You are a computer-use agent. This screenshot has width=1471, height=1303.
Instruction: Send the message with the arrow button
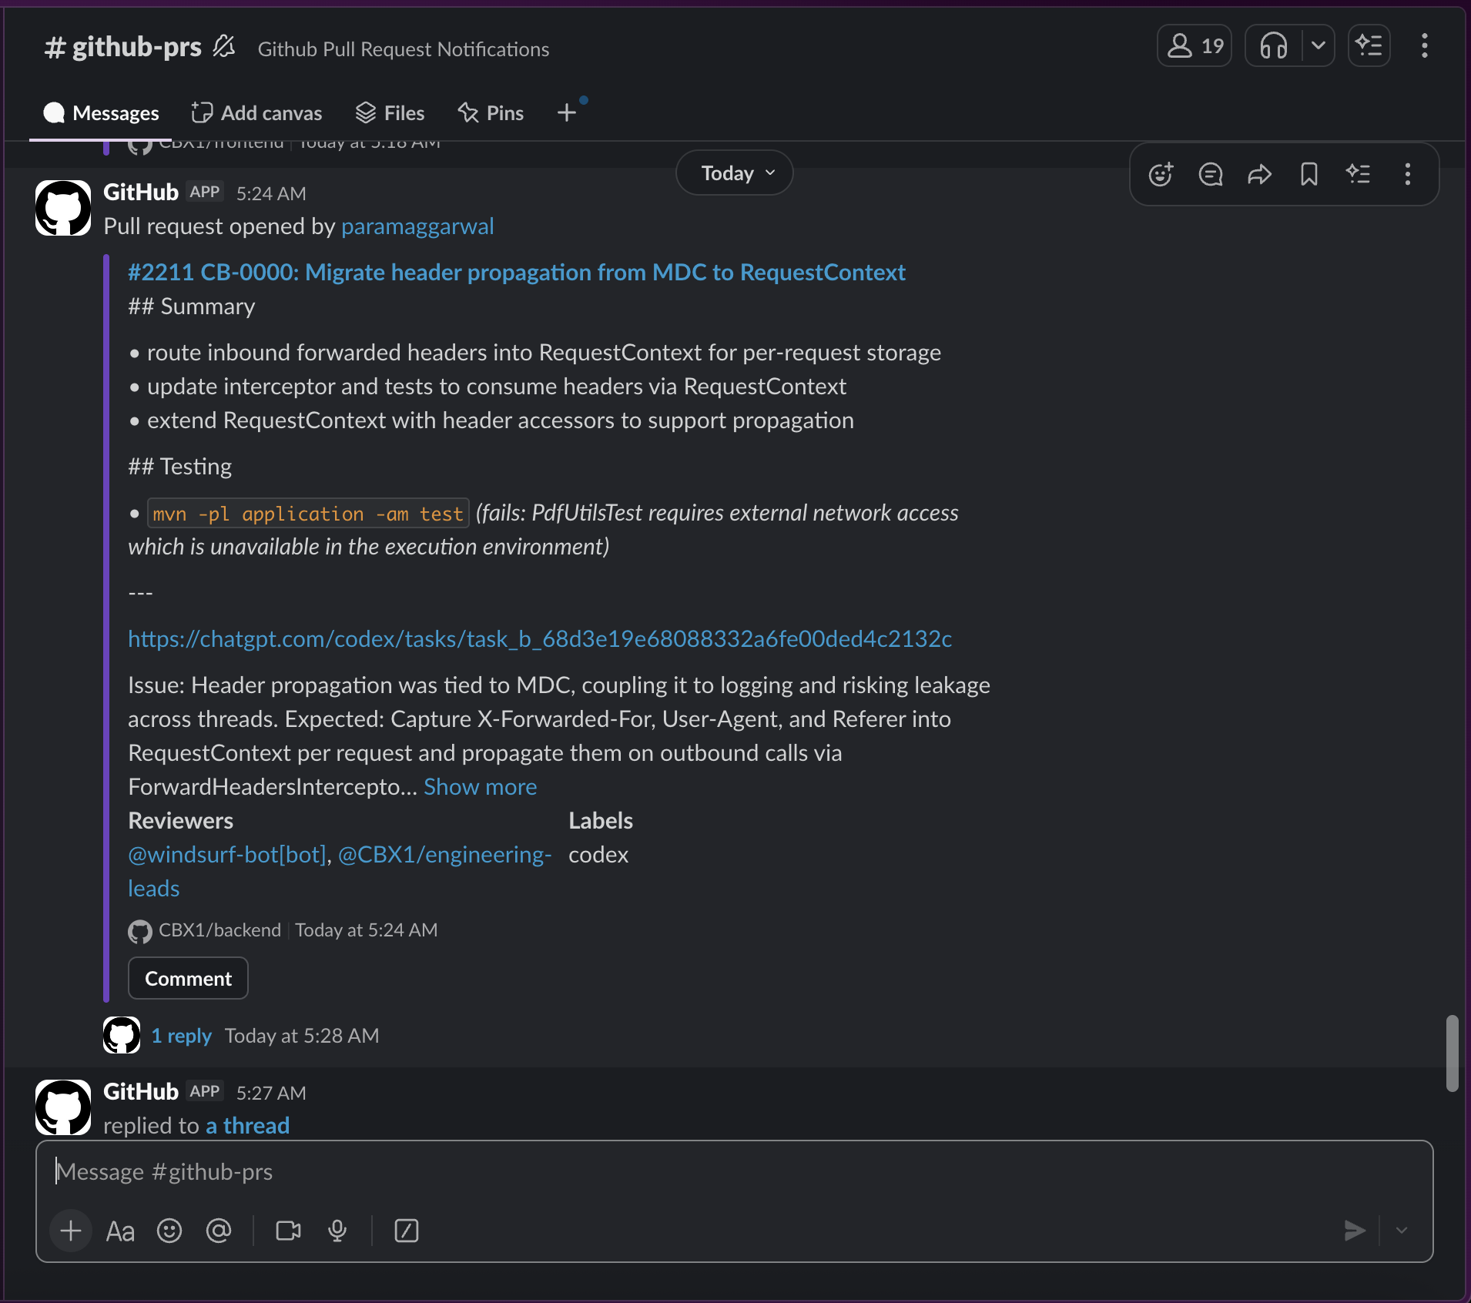1355,1231
